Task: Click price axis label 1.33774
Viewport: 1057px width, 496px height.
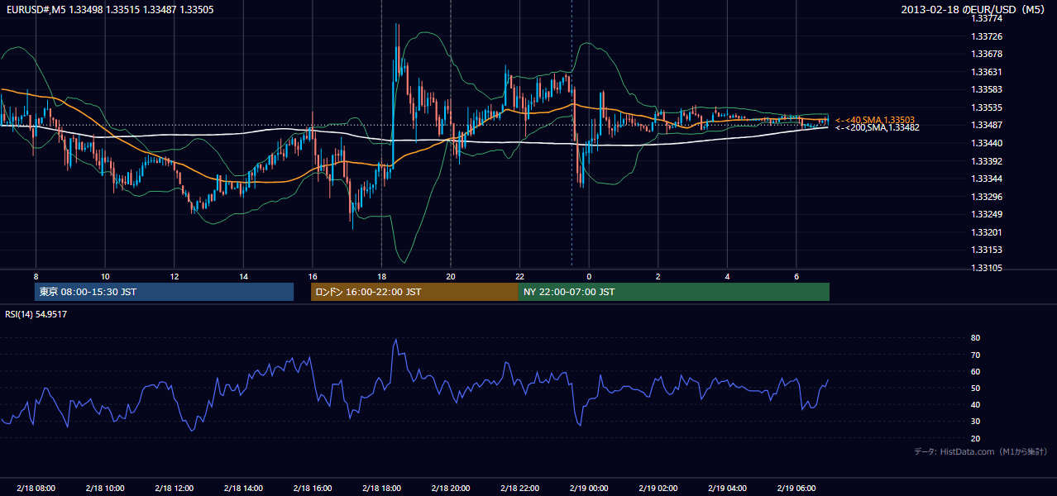Action: point(986,18)
